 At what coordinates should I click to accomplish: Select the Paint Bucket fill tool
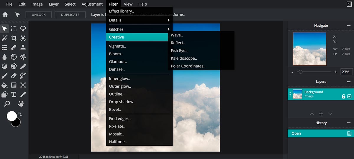5,85
